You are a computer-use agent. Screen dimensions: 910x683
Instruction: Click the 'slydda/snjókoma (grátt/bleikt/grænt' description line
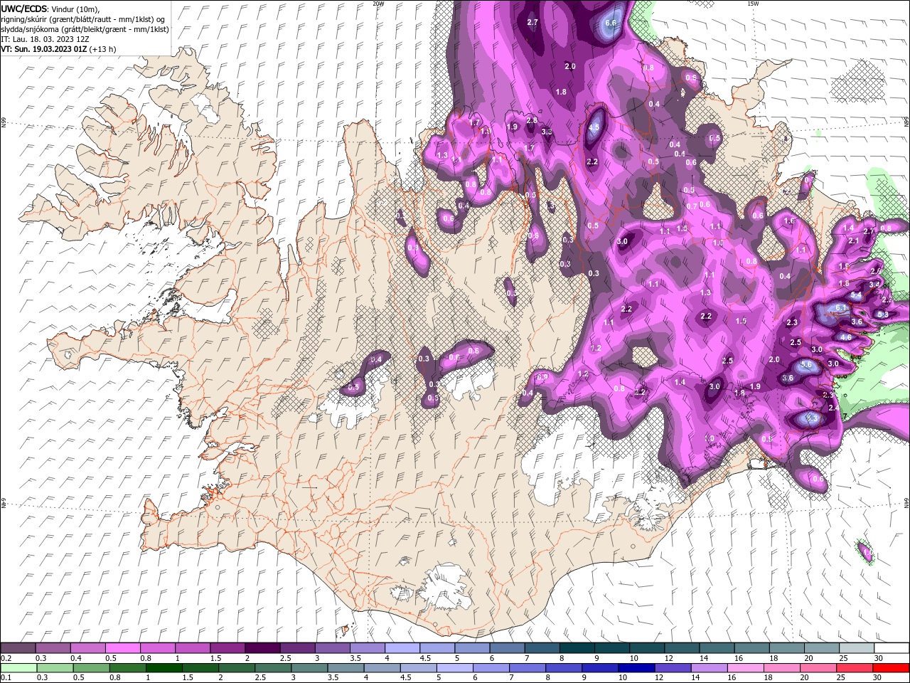(x=83, y=29)
